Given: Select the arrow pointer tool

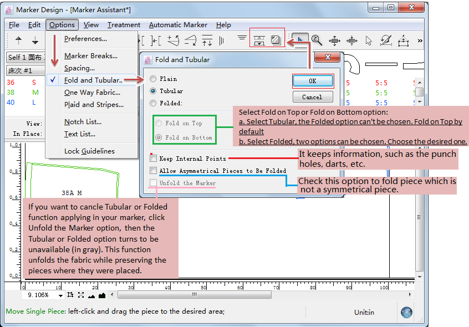Looking at the screenshot, I should (x=369, y=40).
